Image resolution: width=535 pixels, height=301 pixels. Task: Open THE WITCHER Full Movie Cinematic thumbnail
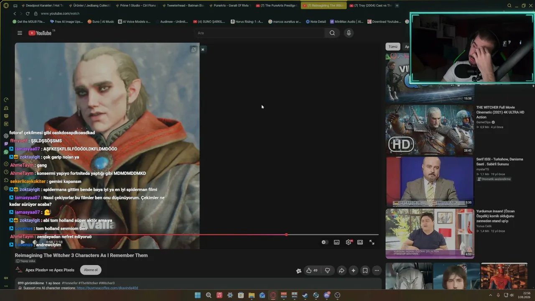click(x=430, y=129)
